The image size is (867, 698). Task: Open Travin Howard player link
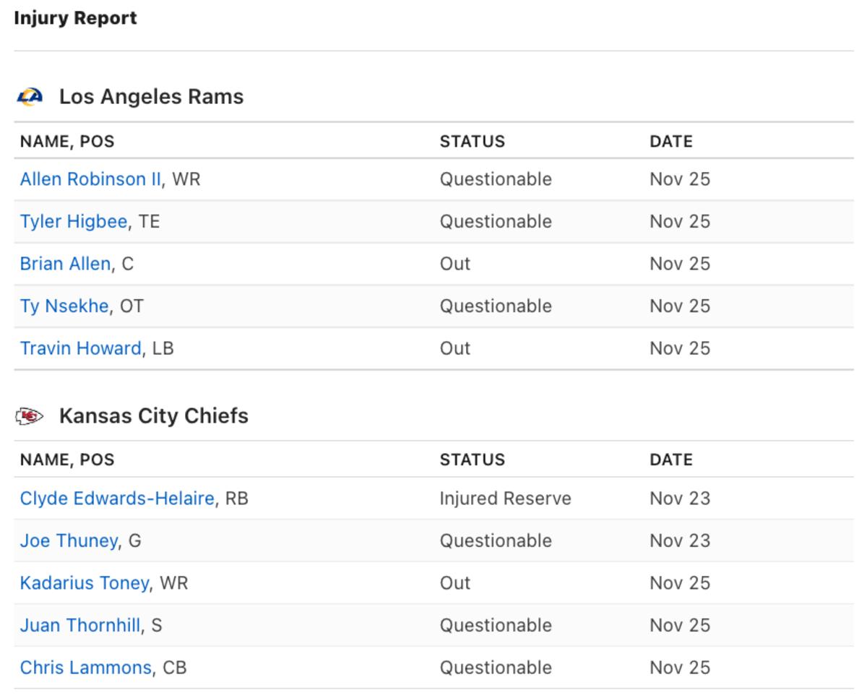(x=80, y=348)
